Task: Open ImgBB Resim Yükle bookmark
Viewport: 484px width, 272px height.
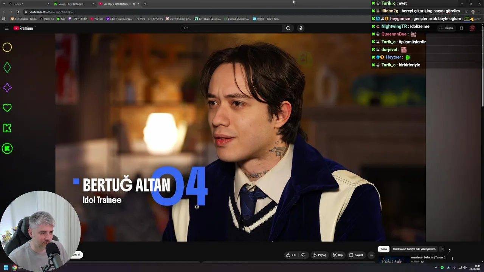Action: click(x=266, y=19)
